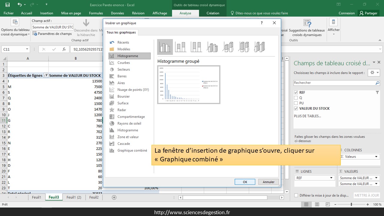Open the Formules ribbon tab
Screen dimensions: 384x216
(96, 13)
